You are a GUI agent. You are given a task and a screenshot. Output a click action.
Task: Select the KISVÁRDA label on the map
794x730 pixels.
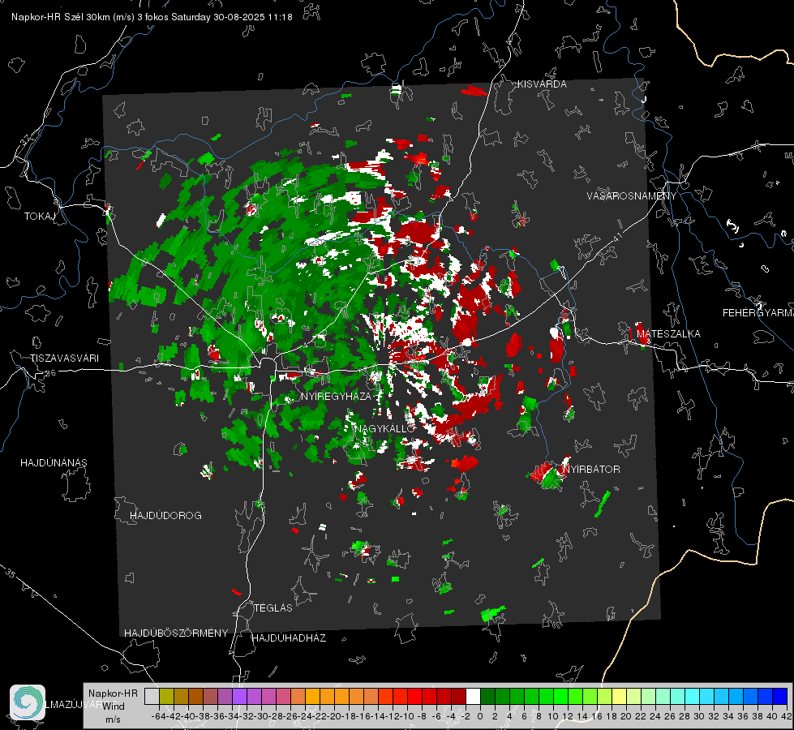[542, 84]
